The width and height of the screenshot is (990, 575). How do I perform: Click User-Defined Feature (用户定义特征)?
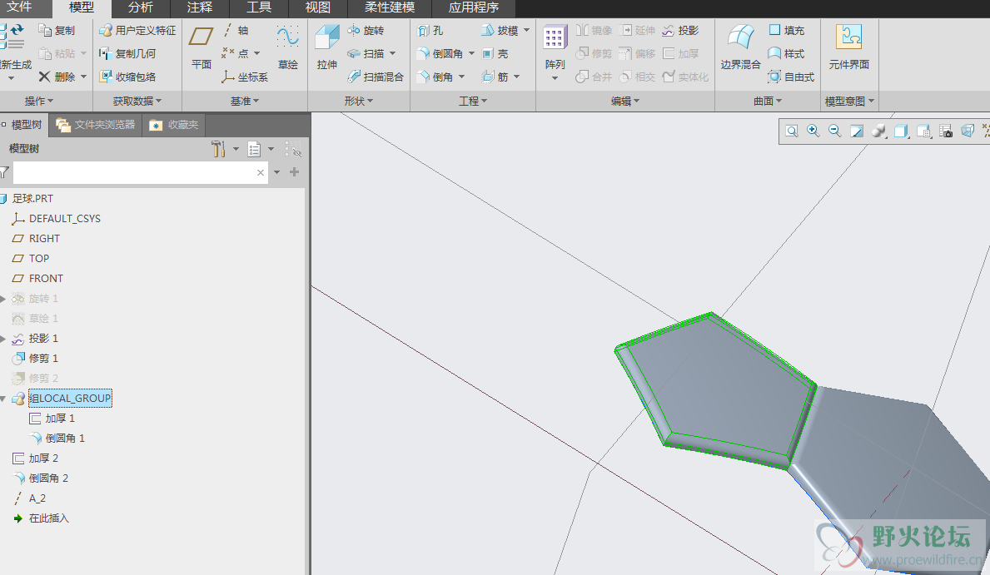(x=137, y=30)
